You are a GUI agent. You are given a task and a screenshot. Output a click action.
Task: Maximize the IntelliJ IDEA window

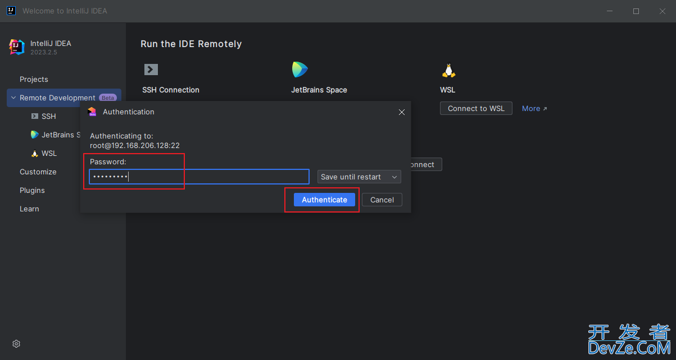click(x=636, y=11)
